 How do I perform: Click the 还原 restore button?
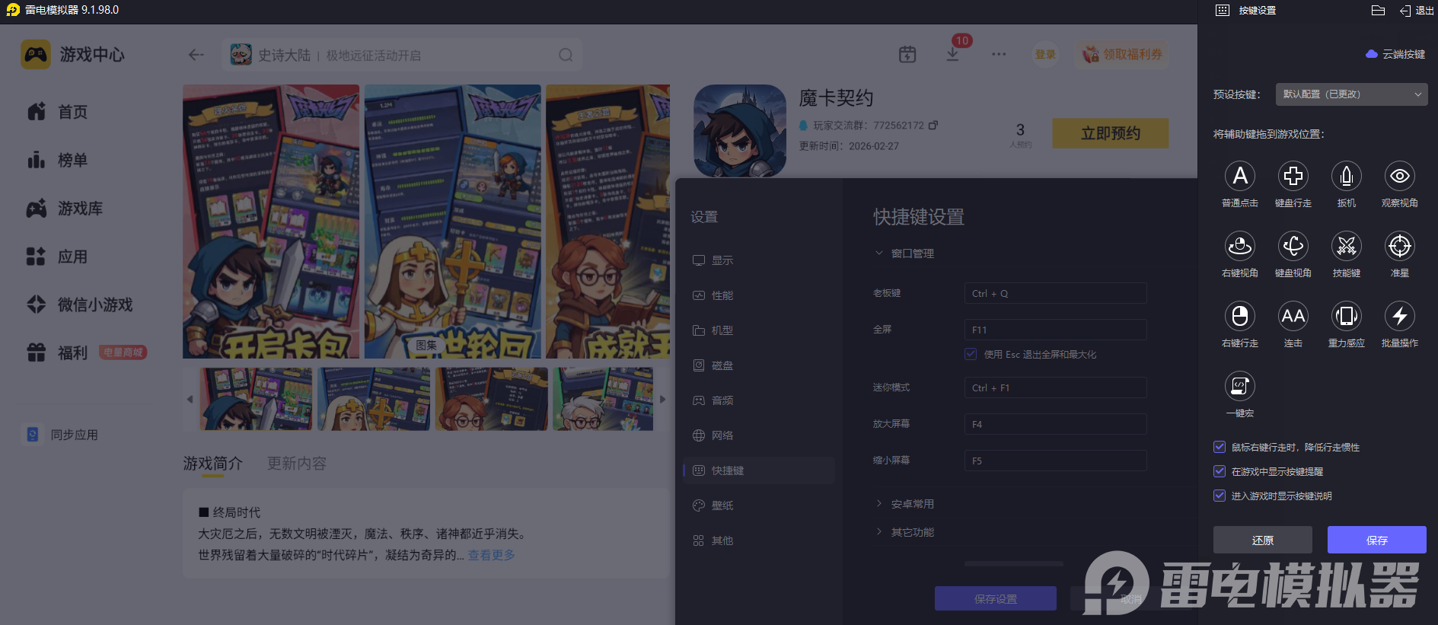coord(1262,540)
